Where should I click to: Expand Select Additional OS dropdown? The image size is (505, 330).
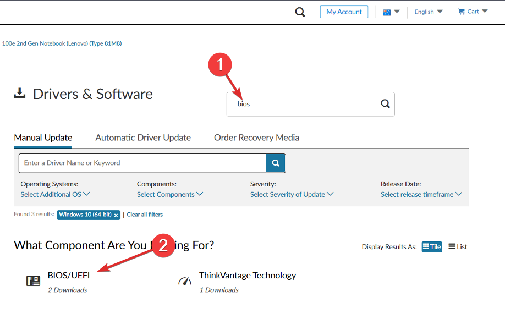coord(55,194)
